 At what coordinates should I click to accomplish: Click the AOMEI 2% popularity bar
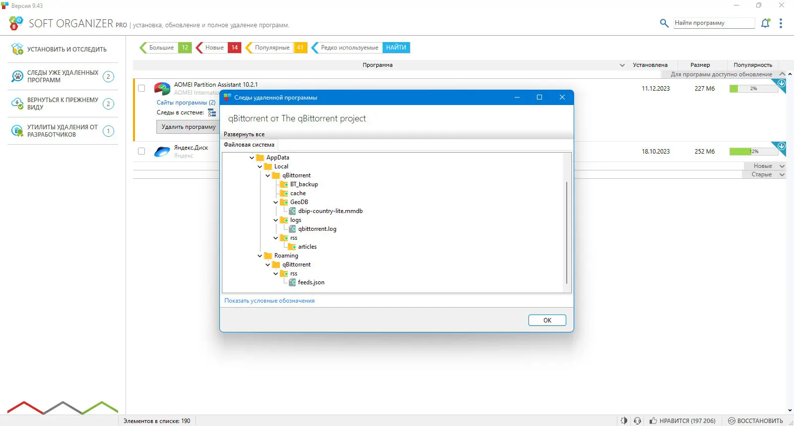753,89
